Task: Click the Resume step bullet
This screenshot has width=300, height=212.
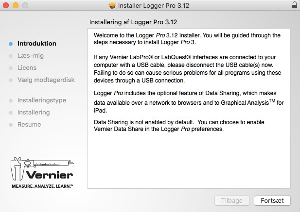Action: (11, 125)
